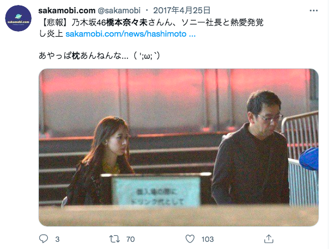The height and width of the screenshot is (249, 329).
Task: Like the tweet with heart icon
Action: (190, 239)
